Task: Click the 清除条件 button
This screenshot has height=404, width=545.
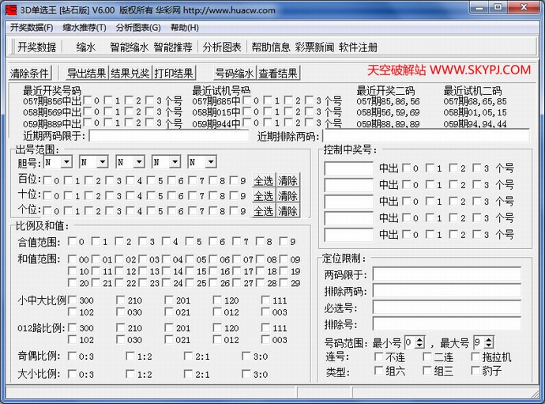Action: 30,74
